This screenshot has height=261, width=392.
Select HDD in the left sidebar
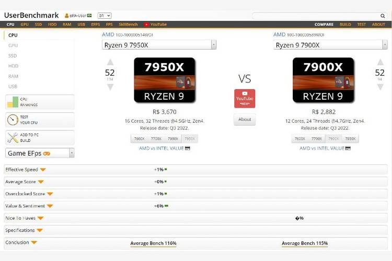tap(13, 66)
